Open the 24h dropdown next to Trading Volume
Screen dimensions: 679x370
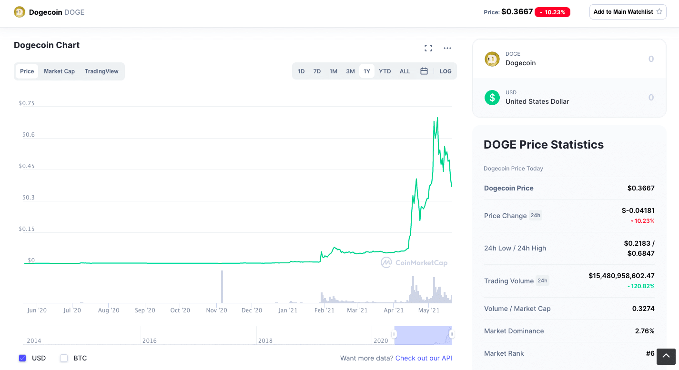(x=542, y=280)
